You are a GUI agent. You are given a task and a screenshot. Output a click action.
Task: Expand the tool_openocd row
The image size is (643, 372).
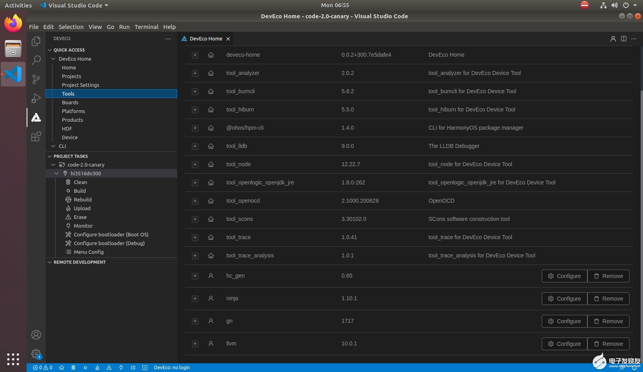click(195, 201)
